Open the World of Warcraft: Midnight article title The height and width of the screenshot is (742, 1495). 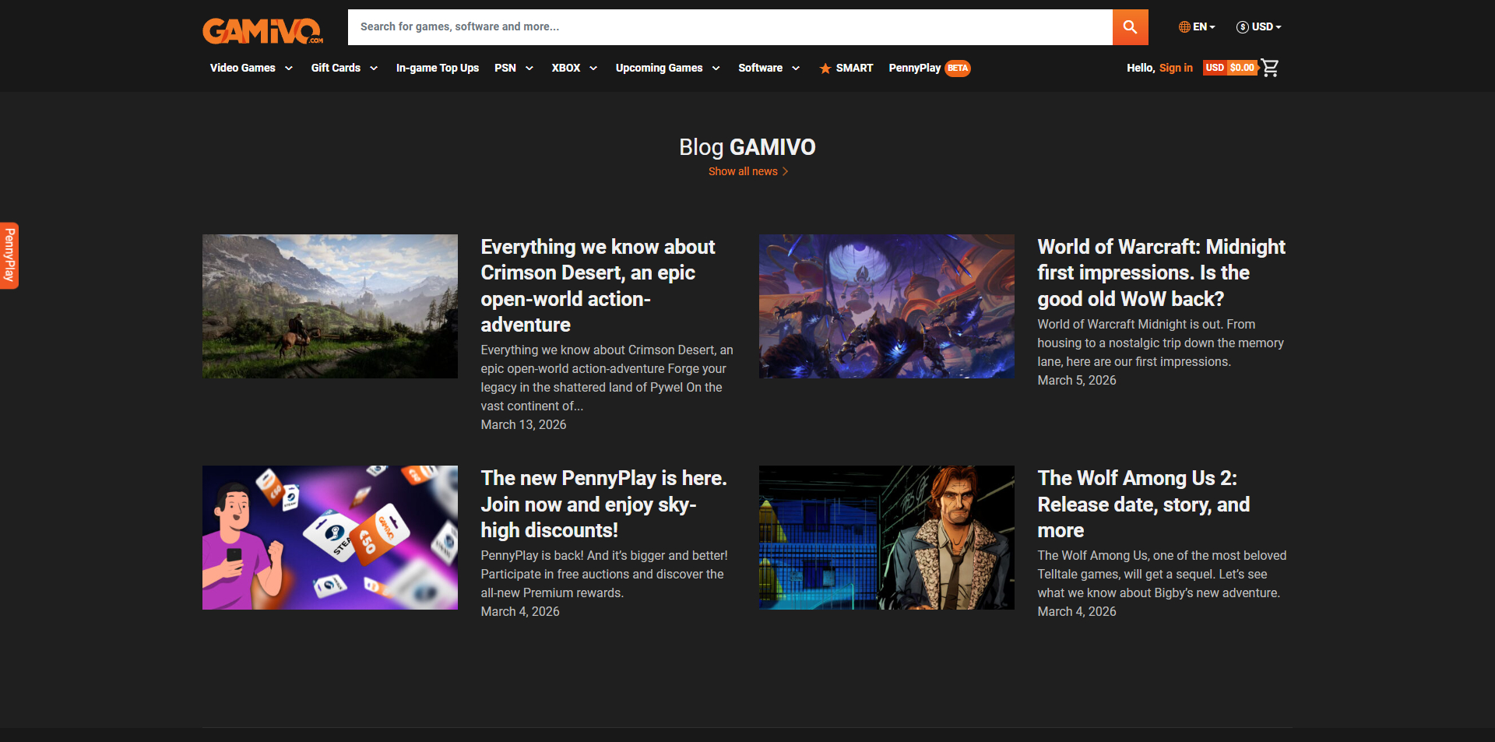[x=1162, y=273]
